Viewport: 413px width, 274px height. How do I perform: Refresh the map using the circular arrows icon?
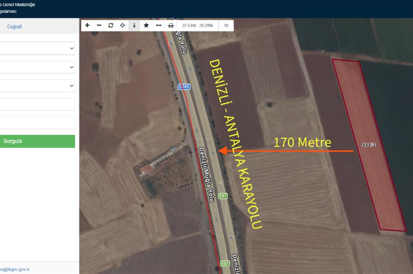tap(111, 26)
